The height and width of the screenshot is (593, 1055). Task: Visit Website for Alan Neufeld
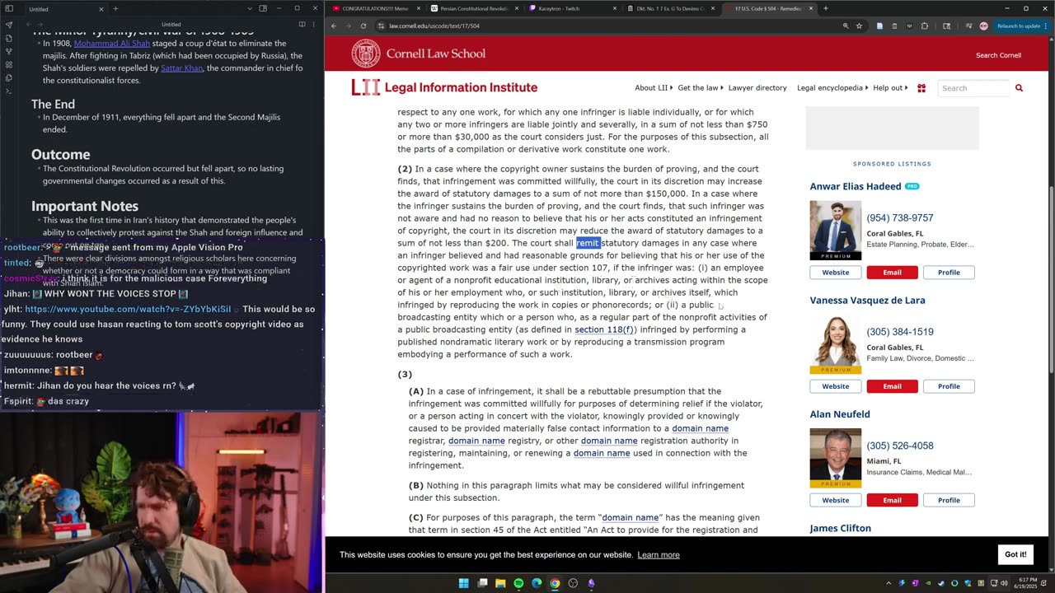(835, 500)
